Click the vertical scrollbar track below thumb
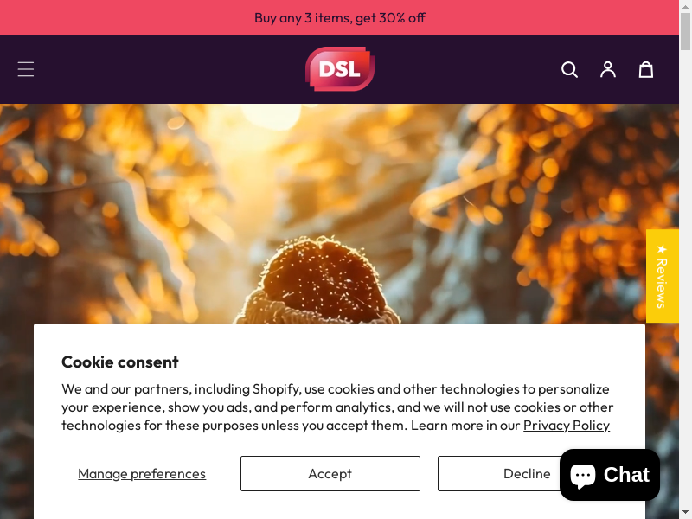The width and height of the screenshot is (692, 519). [685, 278]
